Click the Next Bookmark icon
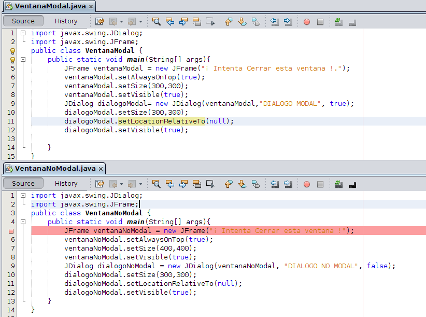 click(x=242, y=21)
